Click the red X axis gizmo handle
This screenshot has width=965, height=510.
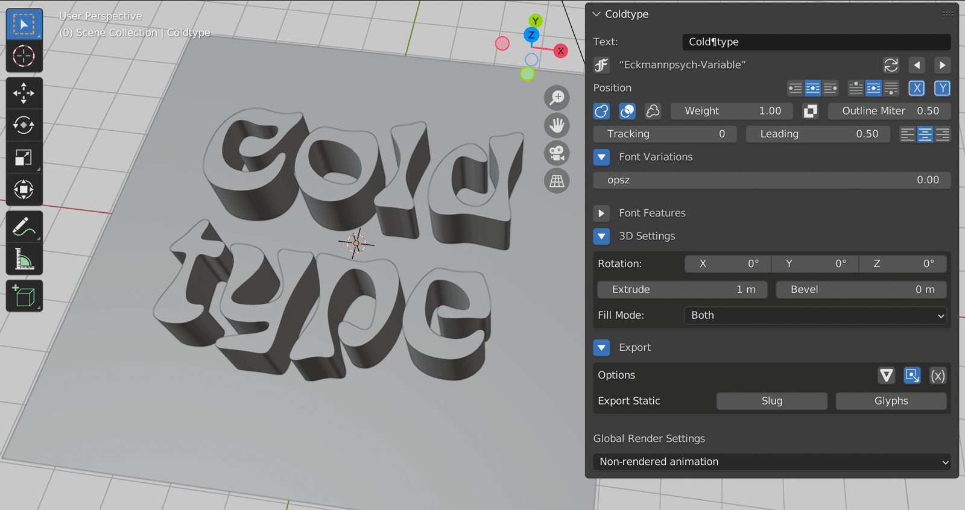[x=561, y=51]
